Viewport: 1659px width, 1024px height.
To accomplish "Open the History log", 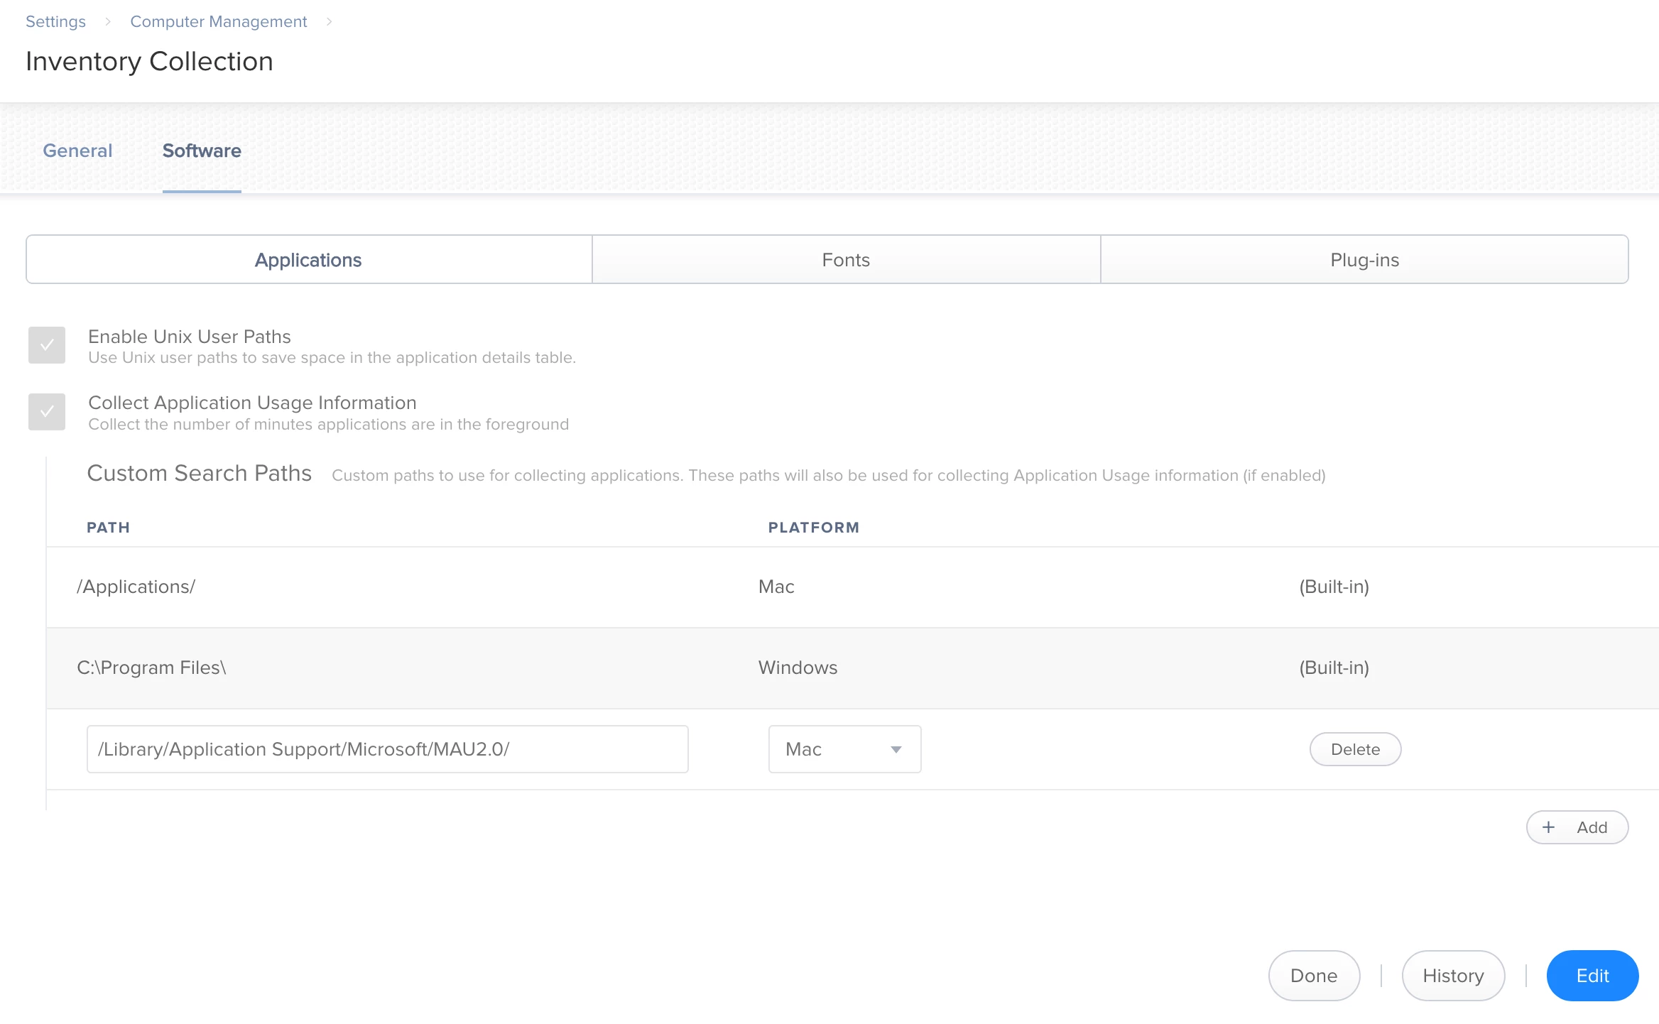I will [1453, 976].
